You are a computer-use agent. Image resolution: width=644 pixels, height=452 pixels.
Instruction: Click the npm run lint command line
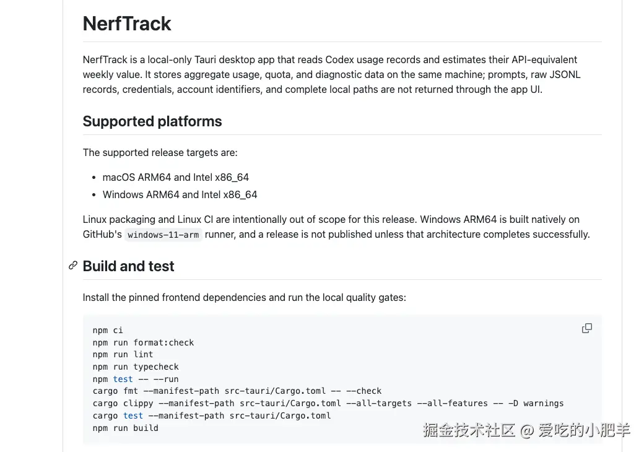(123, 354)
